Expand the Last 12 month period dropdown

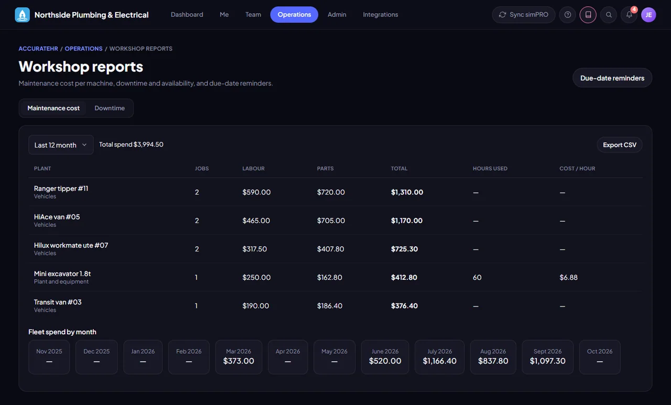(61, 145)
